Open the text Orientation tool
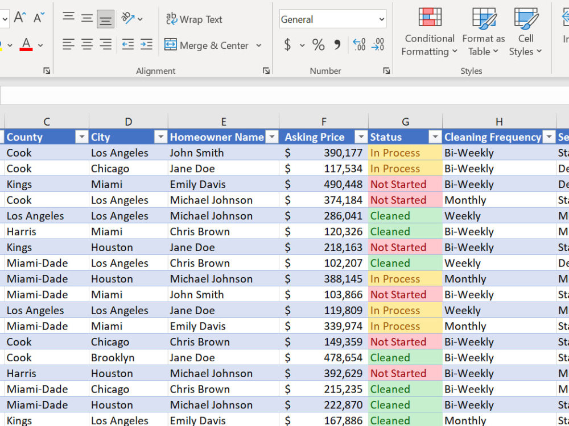This screenshot has width=569, height=426. 127,18
